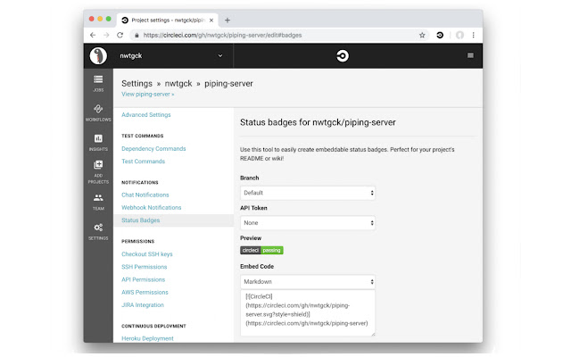
Task: Click the browser forward arrow
Action: [x=106, y=35]
